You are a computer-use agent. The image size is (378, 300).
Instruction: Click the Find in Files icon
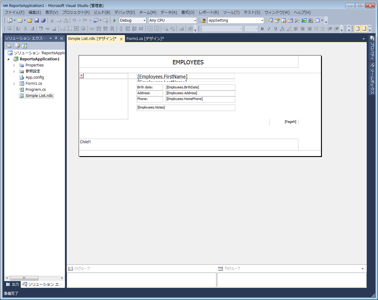(203, 20)
